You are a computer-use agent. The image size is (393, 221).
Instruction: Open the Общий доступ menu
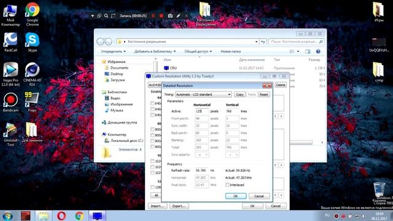(x=198, y=52)
